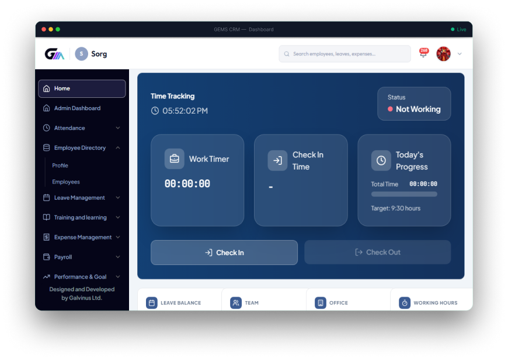Image resolution: width=508 pixels, height=360 pixels.
Task: Click the Training and learning book icon
Action: (47, 217)
